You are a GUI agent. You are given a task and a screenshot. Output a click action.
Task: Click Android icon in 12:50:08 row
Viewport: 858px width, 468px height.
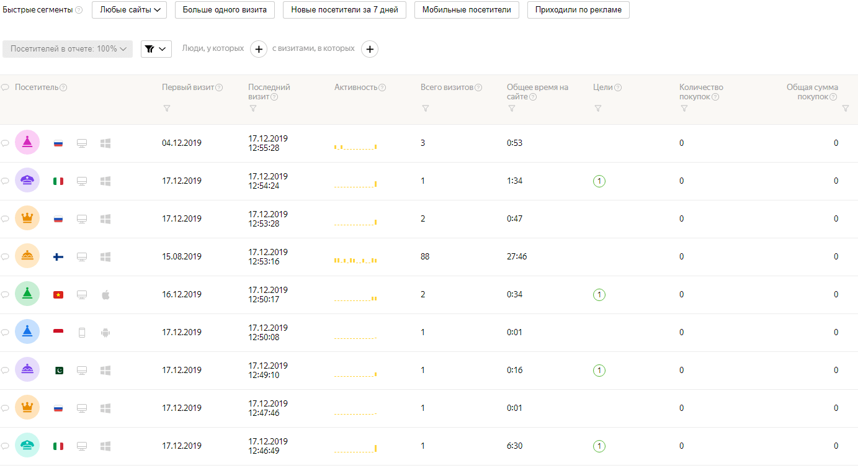105,333
